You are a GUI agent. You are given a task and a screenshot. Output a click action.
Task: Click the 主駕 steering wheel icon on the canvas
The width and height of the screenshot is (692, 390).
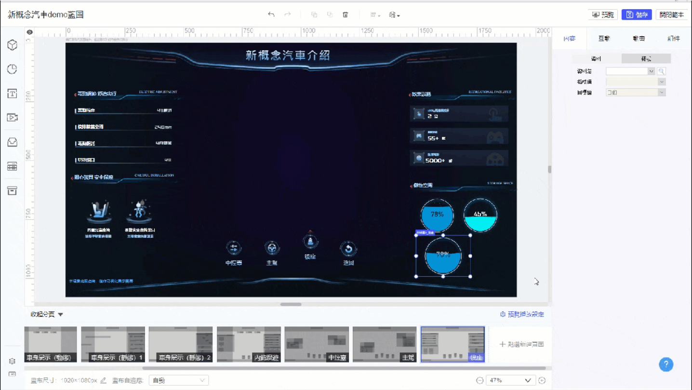pos(272,248)
